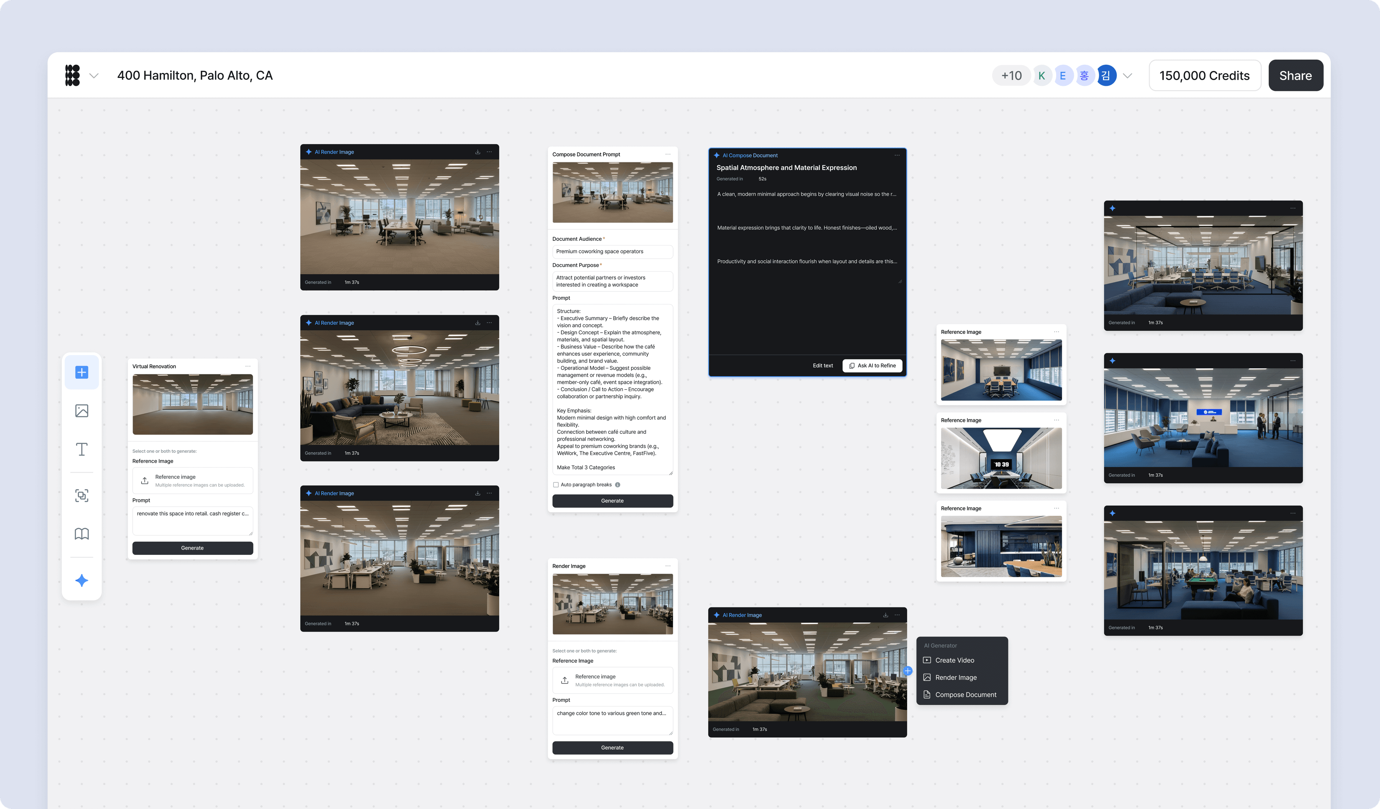The height and width of the screenshot is (809, 1380).
Task: Expand the logo workspace dropdown chevron
Action: pos(94,75)
